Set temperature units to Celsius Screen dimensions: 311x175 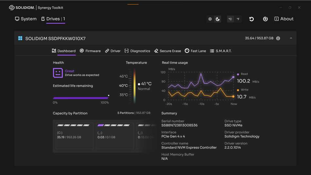(230, 19)
